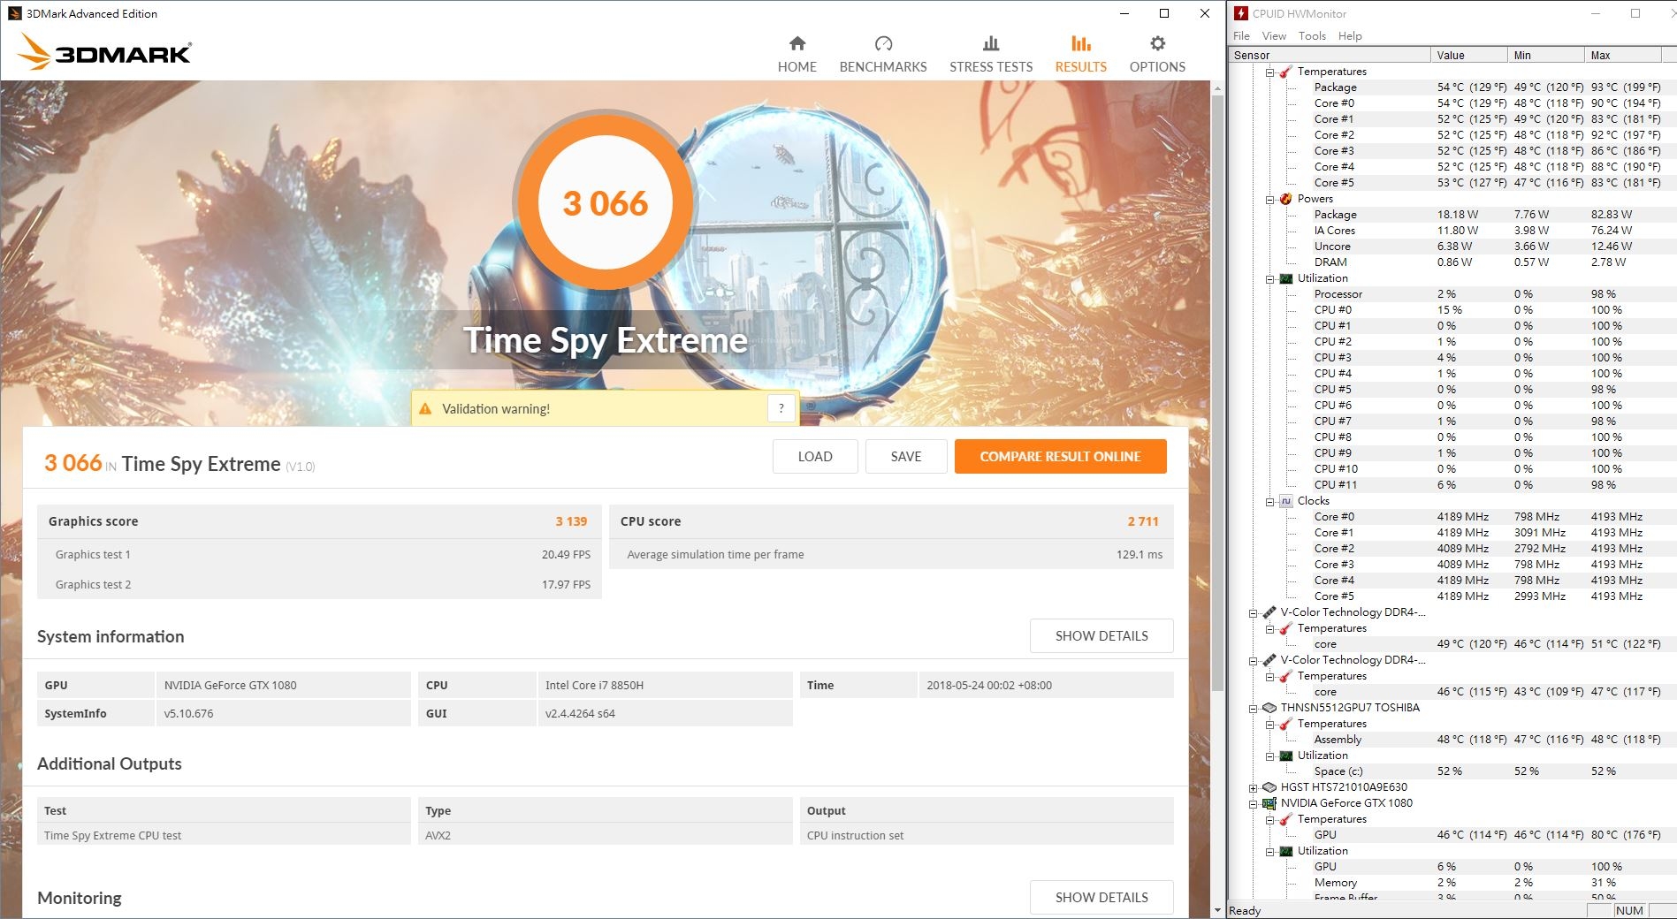The height and width of the screenshot is (919, 1677).
Task: Collapse the first V-Color Technology DDR4 node
Action: pyautogui.click(x=1254, y=612)
